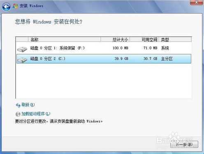Click the 系统 type cell
The image size is (204, 154).
point(165,48)
